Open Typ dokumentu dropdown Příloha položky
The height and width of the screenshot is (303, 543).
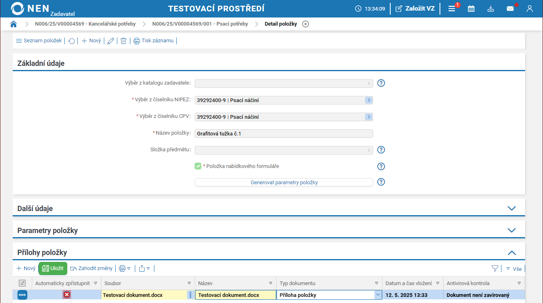coord(378,295)
